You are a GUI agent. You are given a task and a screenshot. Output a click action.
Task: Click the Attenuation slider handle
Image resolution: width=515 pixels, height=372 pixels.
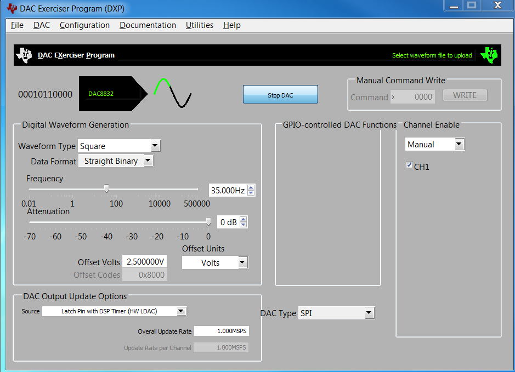click(x=208, y=221)
